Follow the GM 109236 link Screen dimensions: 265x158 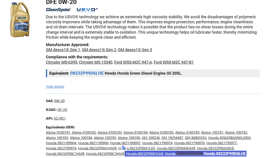point(151,138)
